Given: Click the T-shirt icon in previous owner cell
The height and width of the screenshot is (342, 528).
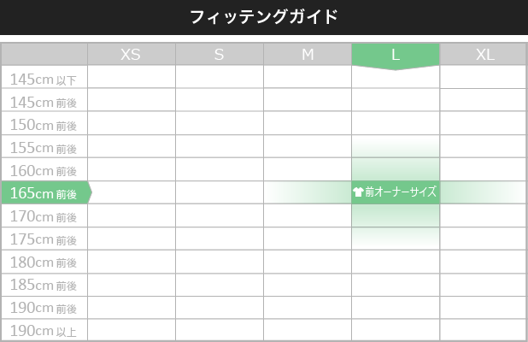Looking at the screenshot, I should (358, 192).
